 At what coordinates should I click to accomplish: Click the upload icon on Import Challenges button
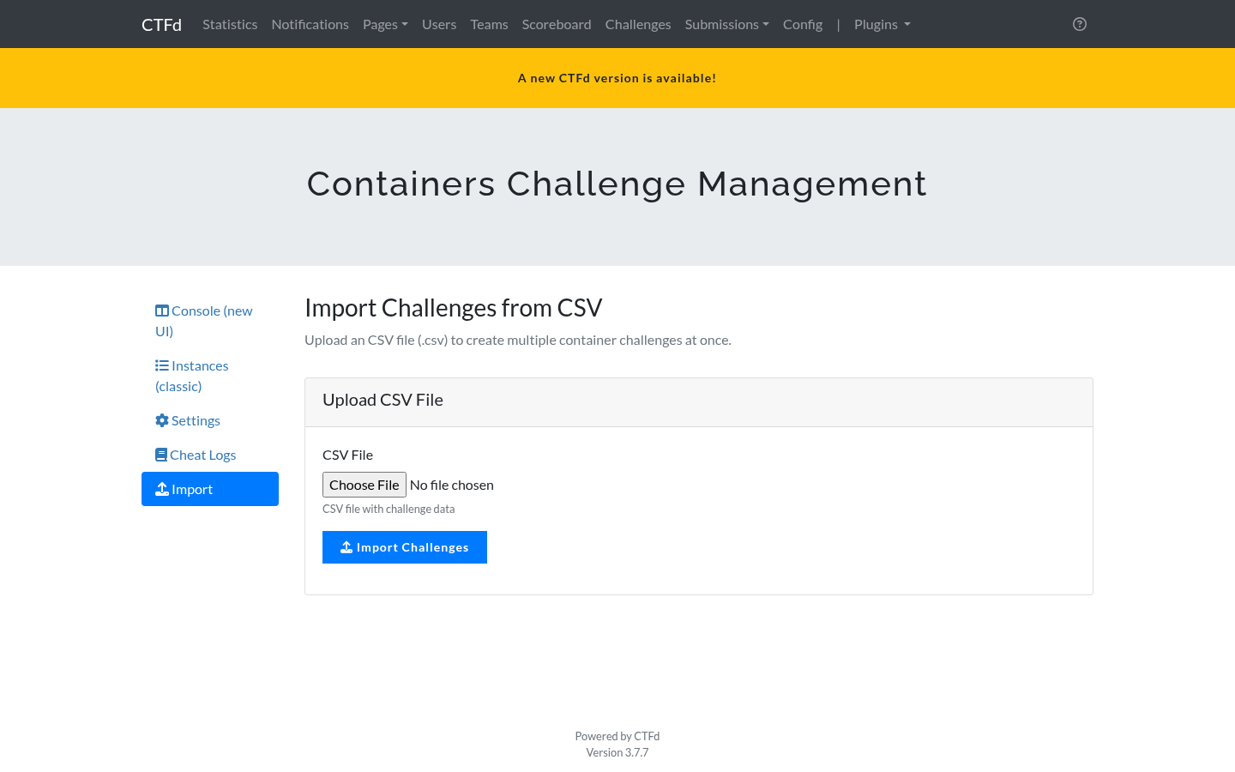[x=346, y=547]
